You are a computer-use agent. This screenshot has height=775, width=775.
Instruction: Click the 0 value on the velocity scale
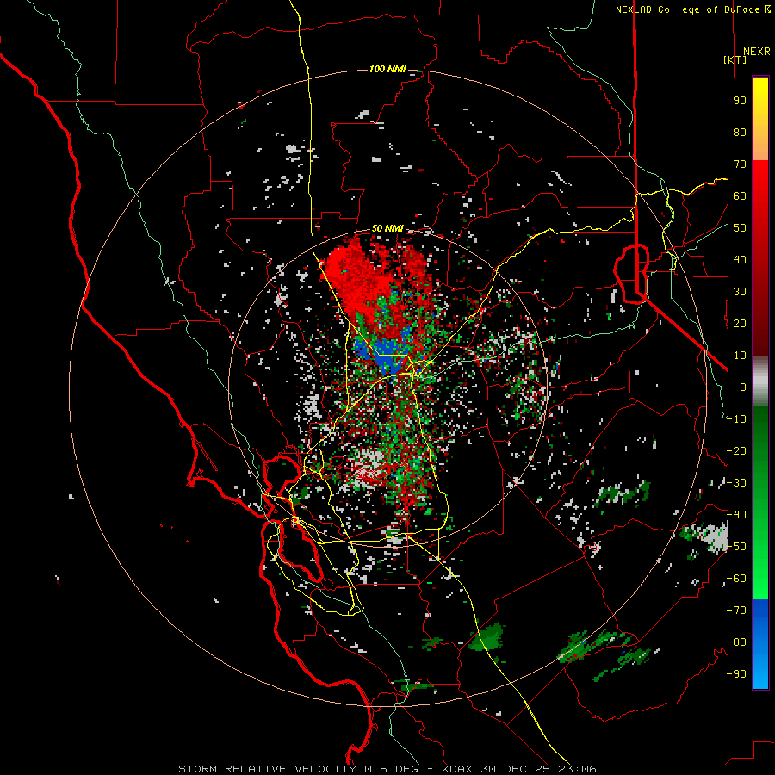click(x=743, y=387)
